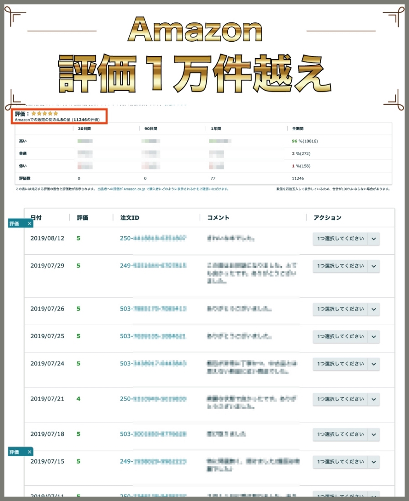The height and width of the screenshot is (501, 409).
Task: Select the 2019/08/12 date cell
Action: (47, 238)
